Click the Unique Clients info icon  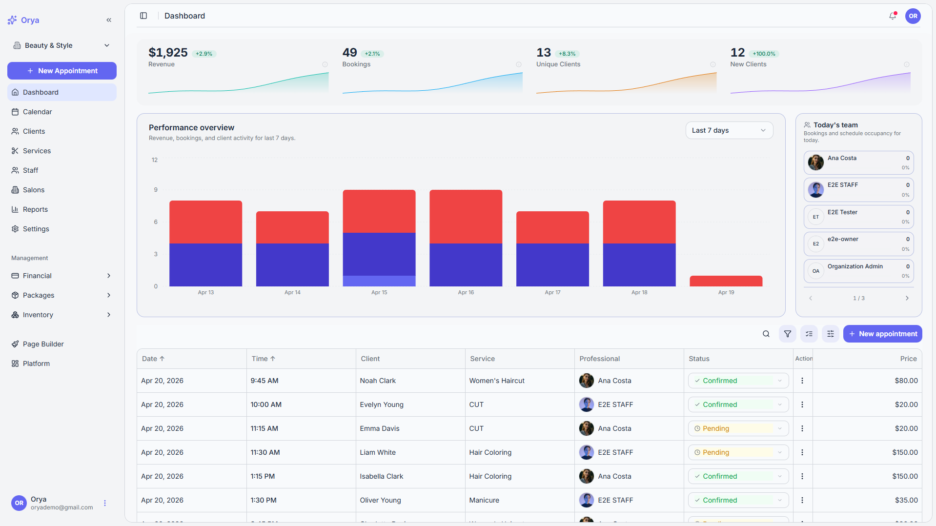tap(713, 64)
